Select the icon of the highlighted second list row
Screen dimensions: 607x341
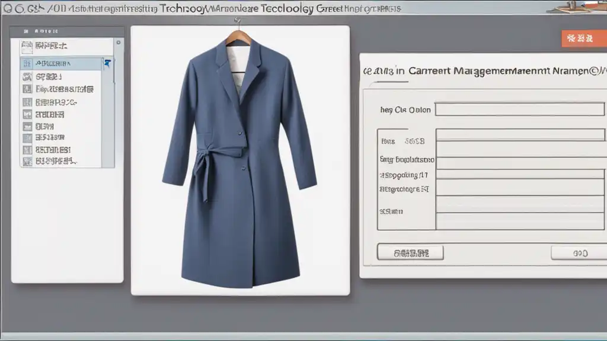27,63
